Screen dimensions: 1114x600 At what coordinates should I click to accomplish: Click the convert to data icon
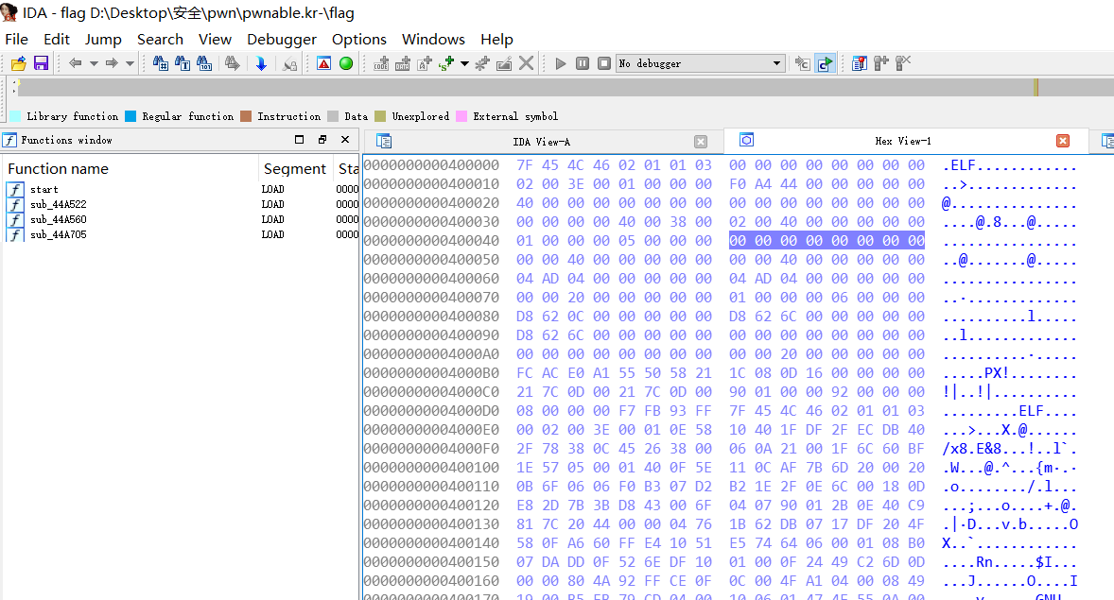click(403, 63)
